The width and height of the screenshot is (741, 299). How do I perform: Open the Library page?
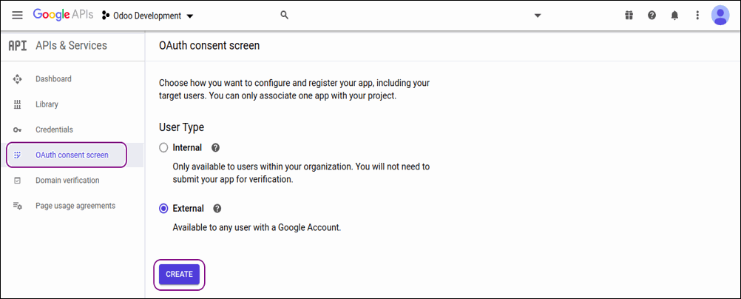[x=47, y=104]
